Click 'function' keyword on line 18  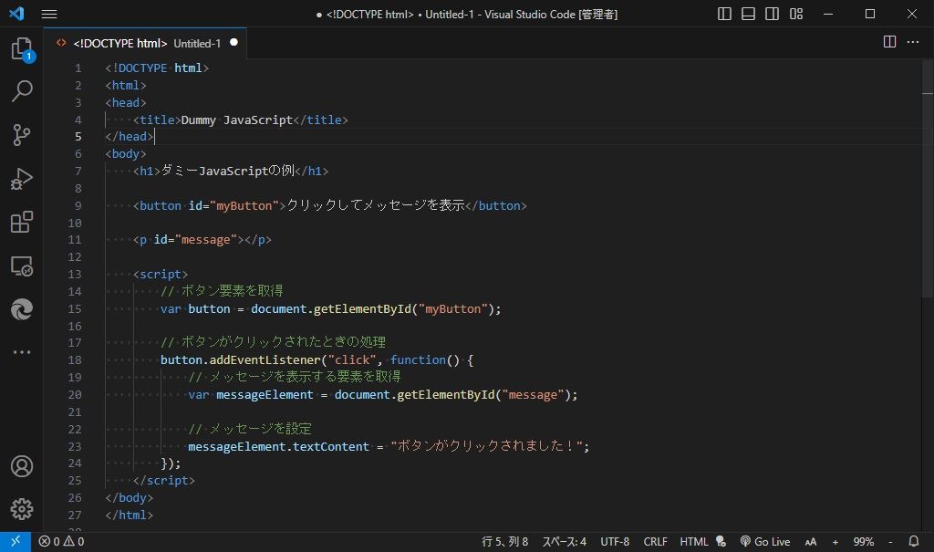click(418, 360)
